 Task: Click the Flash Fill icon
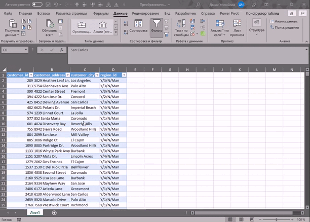point(192,21)
